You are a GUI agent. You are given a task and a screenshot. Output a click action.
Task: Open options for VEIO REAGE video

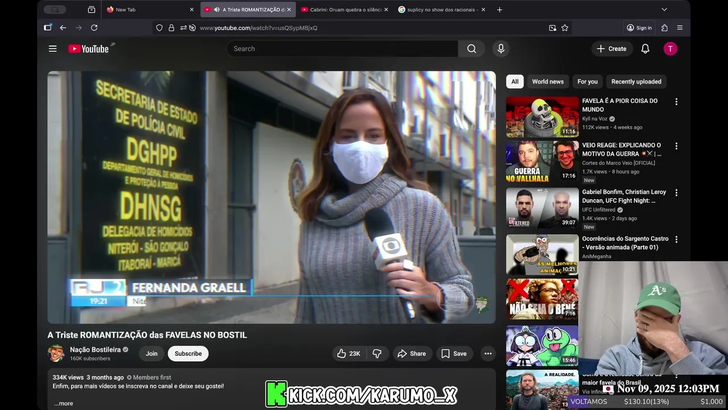coord(676,146)
